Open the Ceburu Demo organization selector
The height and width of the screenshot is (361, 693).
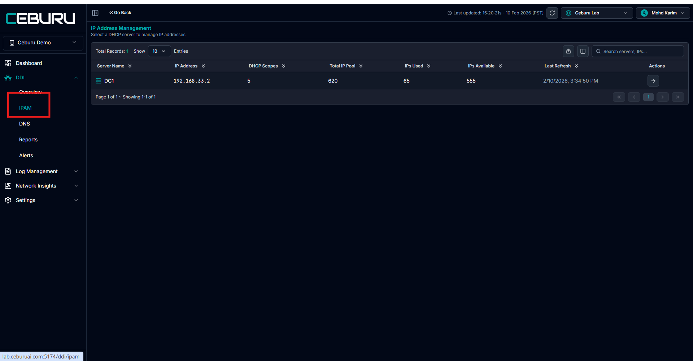(43, 43)
